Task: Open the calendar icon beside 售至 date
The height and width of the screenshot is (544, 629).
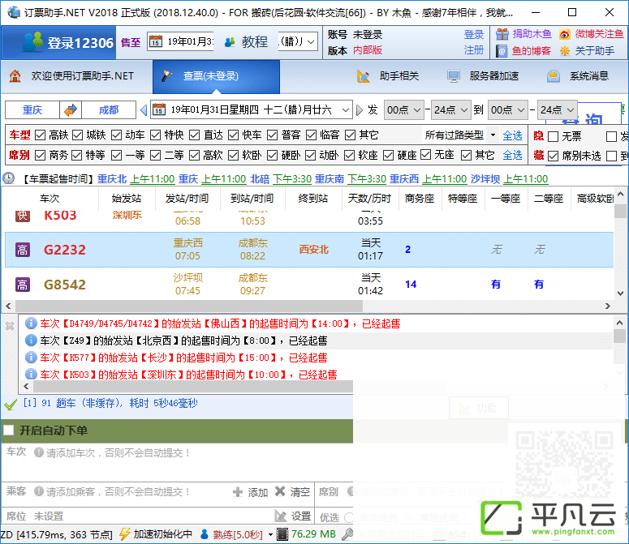Action: point(156,41)
